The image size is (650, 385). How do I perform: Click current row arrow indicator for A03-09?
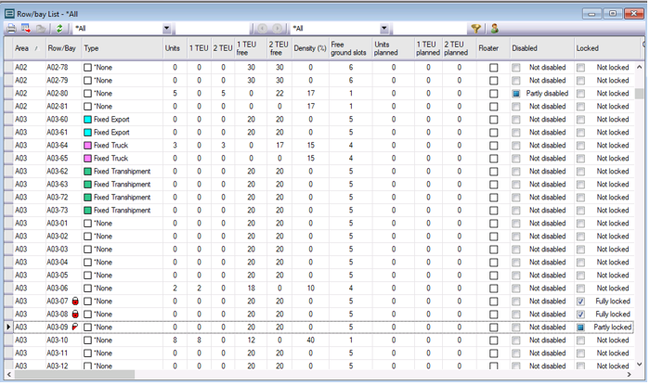click(8, 327)
